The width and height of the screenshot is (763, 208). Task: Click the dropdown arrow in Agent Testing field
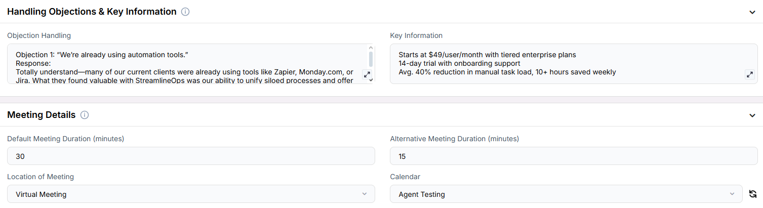732,194
